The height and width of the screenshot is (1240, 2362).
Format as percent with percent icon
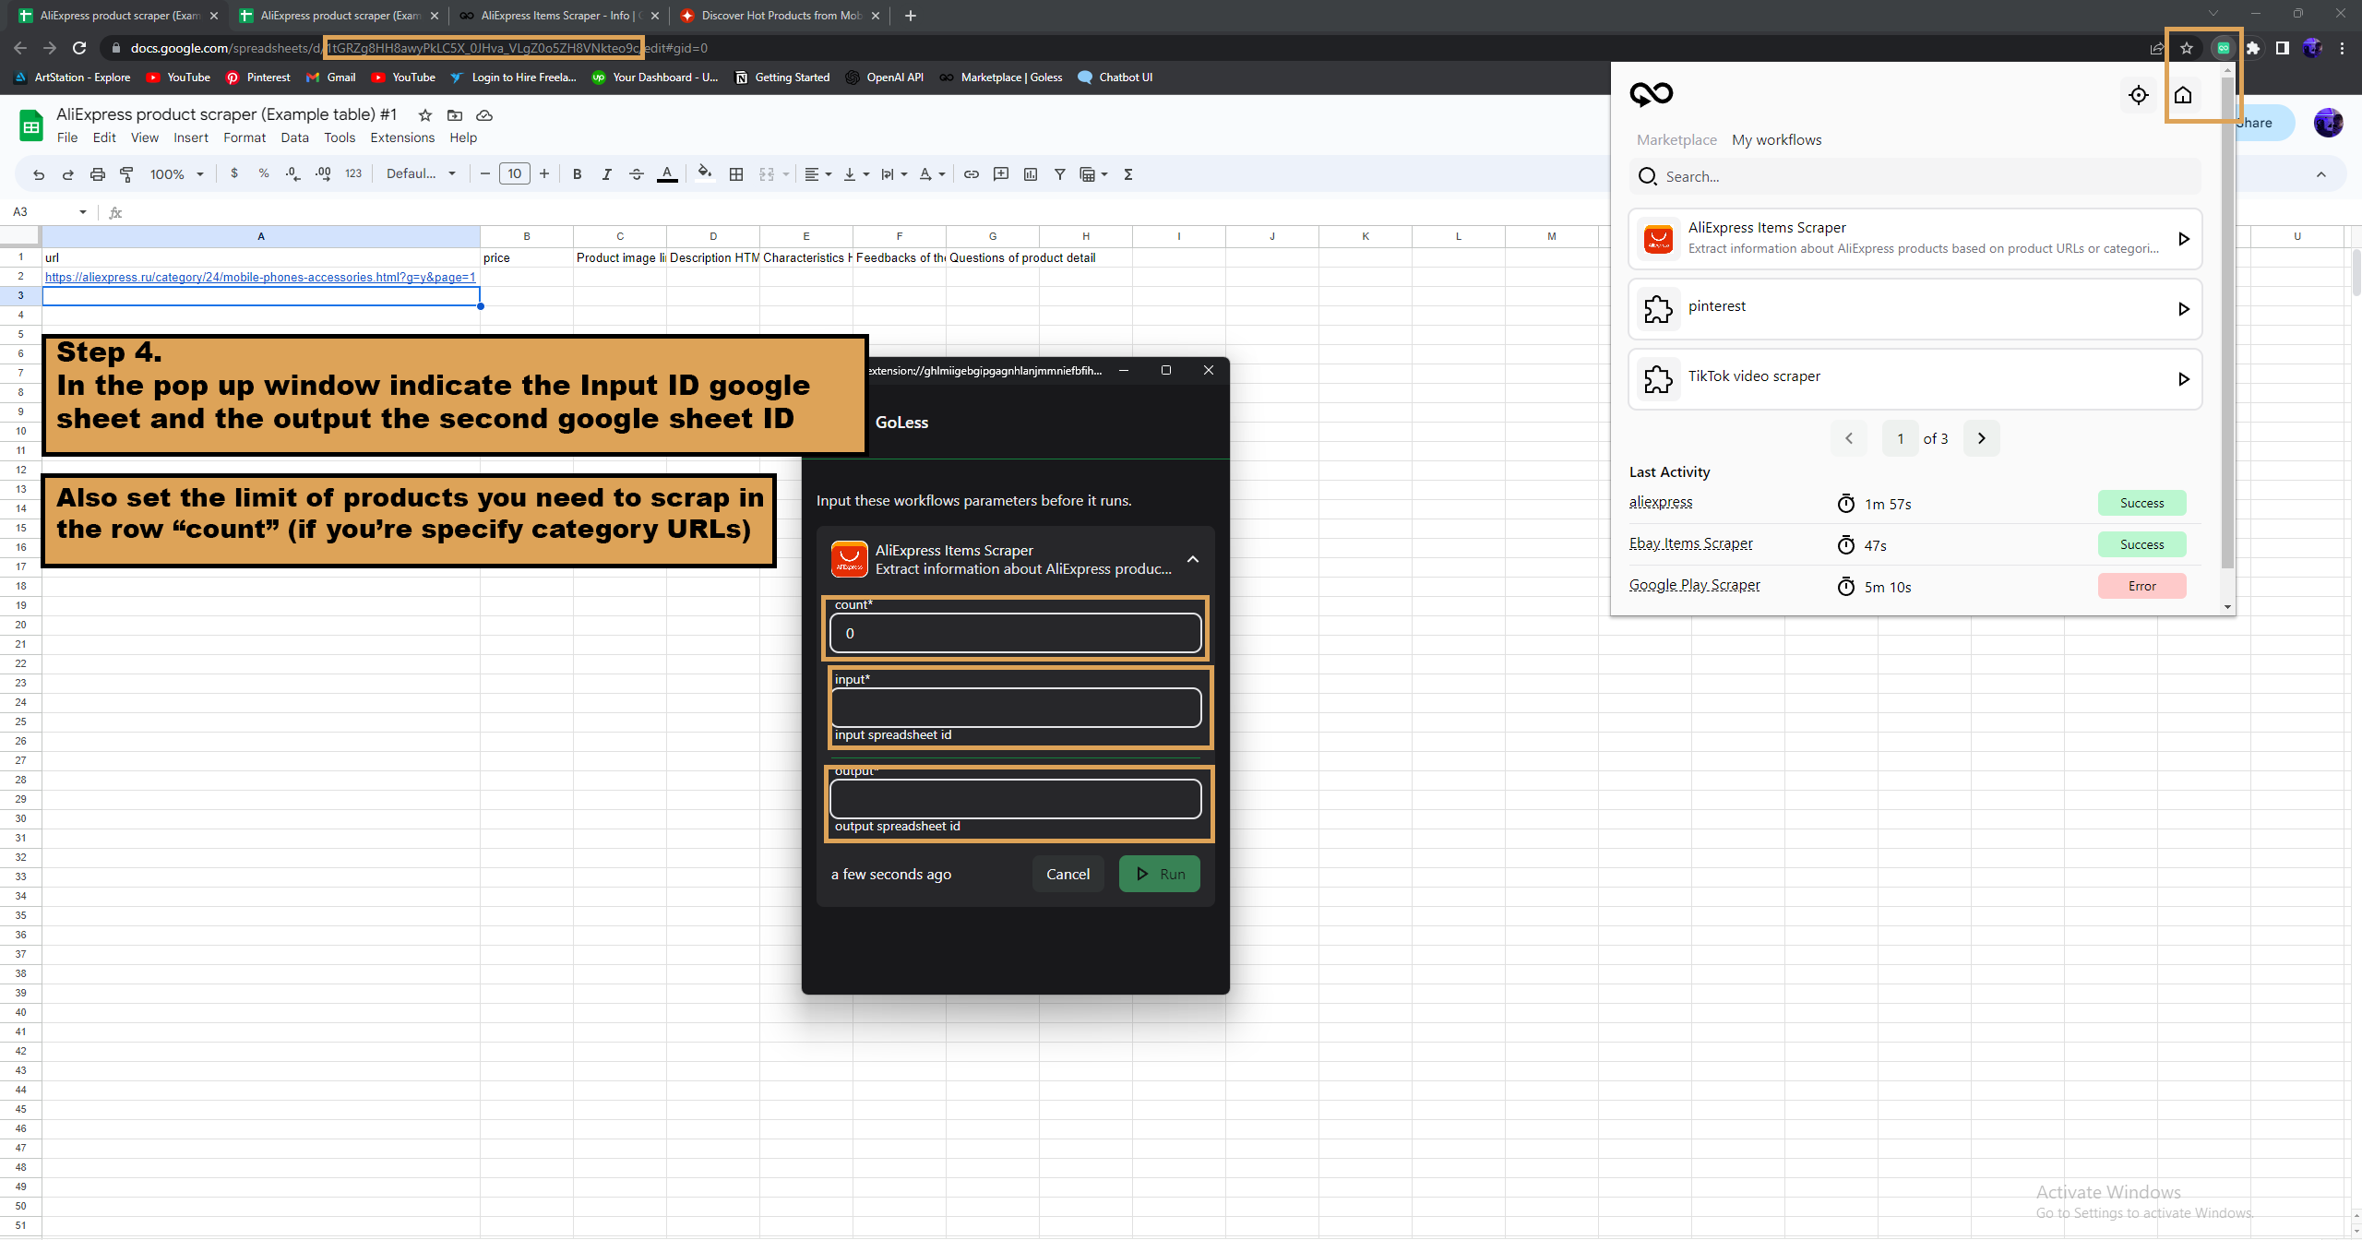tap(264, 173)
